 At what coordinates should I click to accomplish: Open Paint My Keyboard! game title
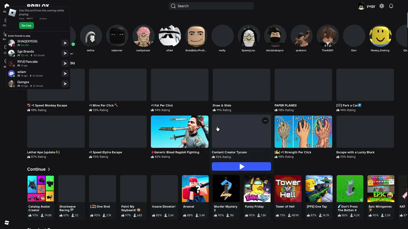[x=131, y=208]
